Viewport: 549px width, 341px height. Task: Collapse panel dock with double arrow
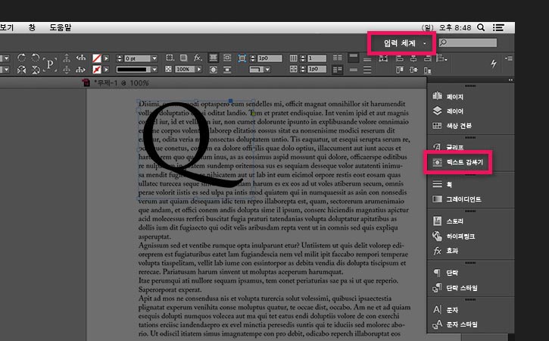pyautogui.click(x=510, y=80)
